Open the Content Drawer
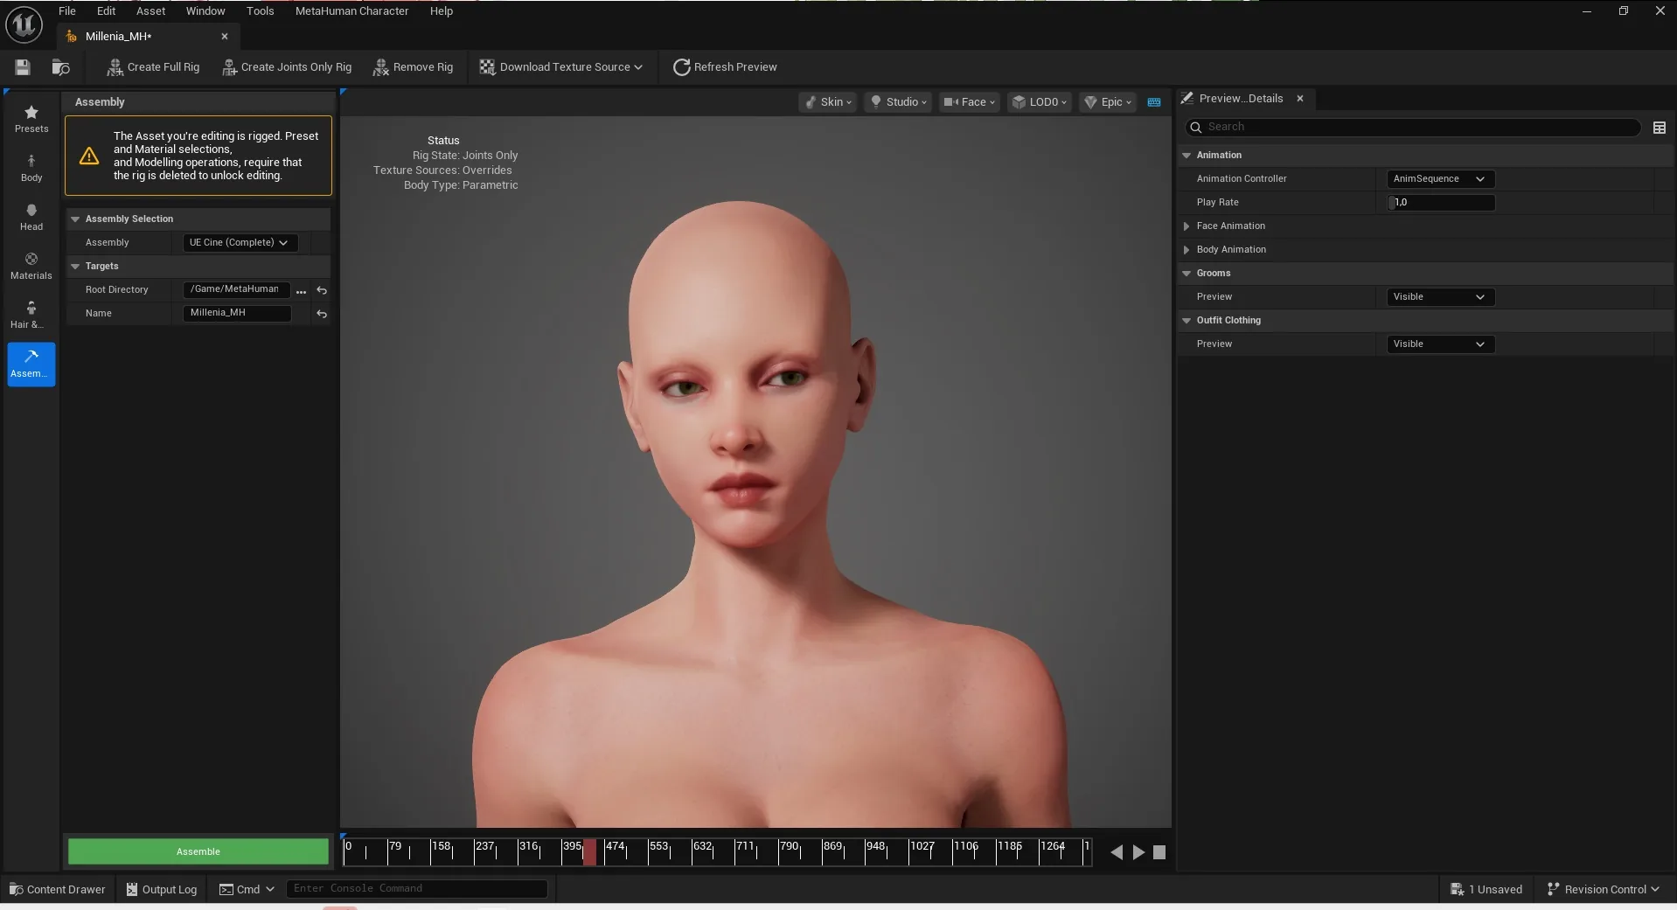Screen dimensions: 1677x910 coord(58,889)
